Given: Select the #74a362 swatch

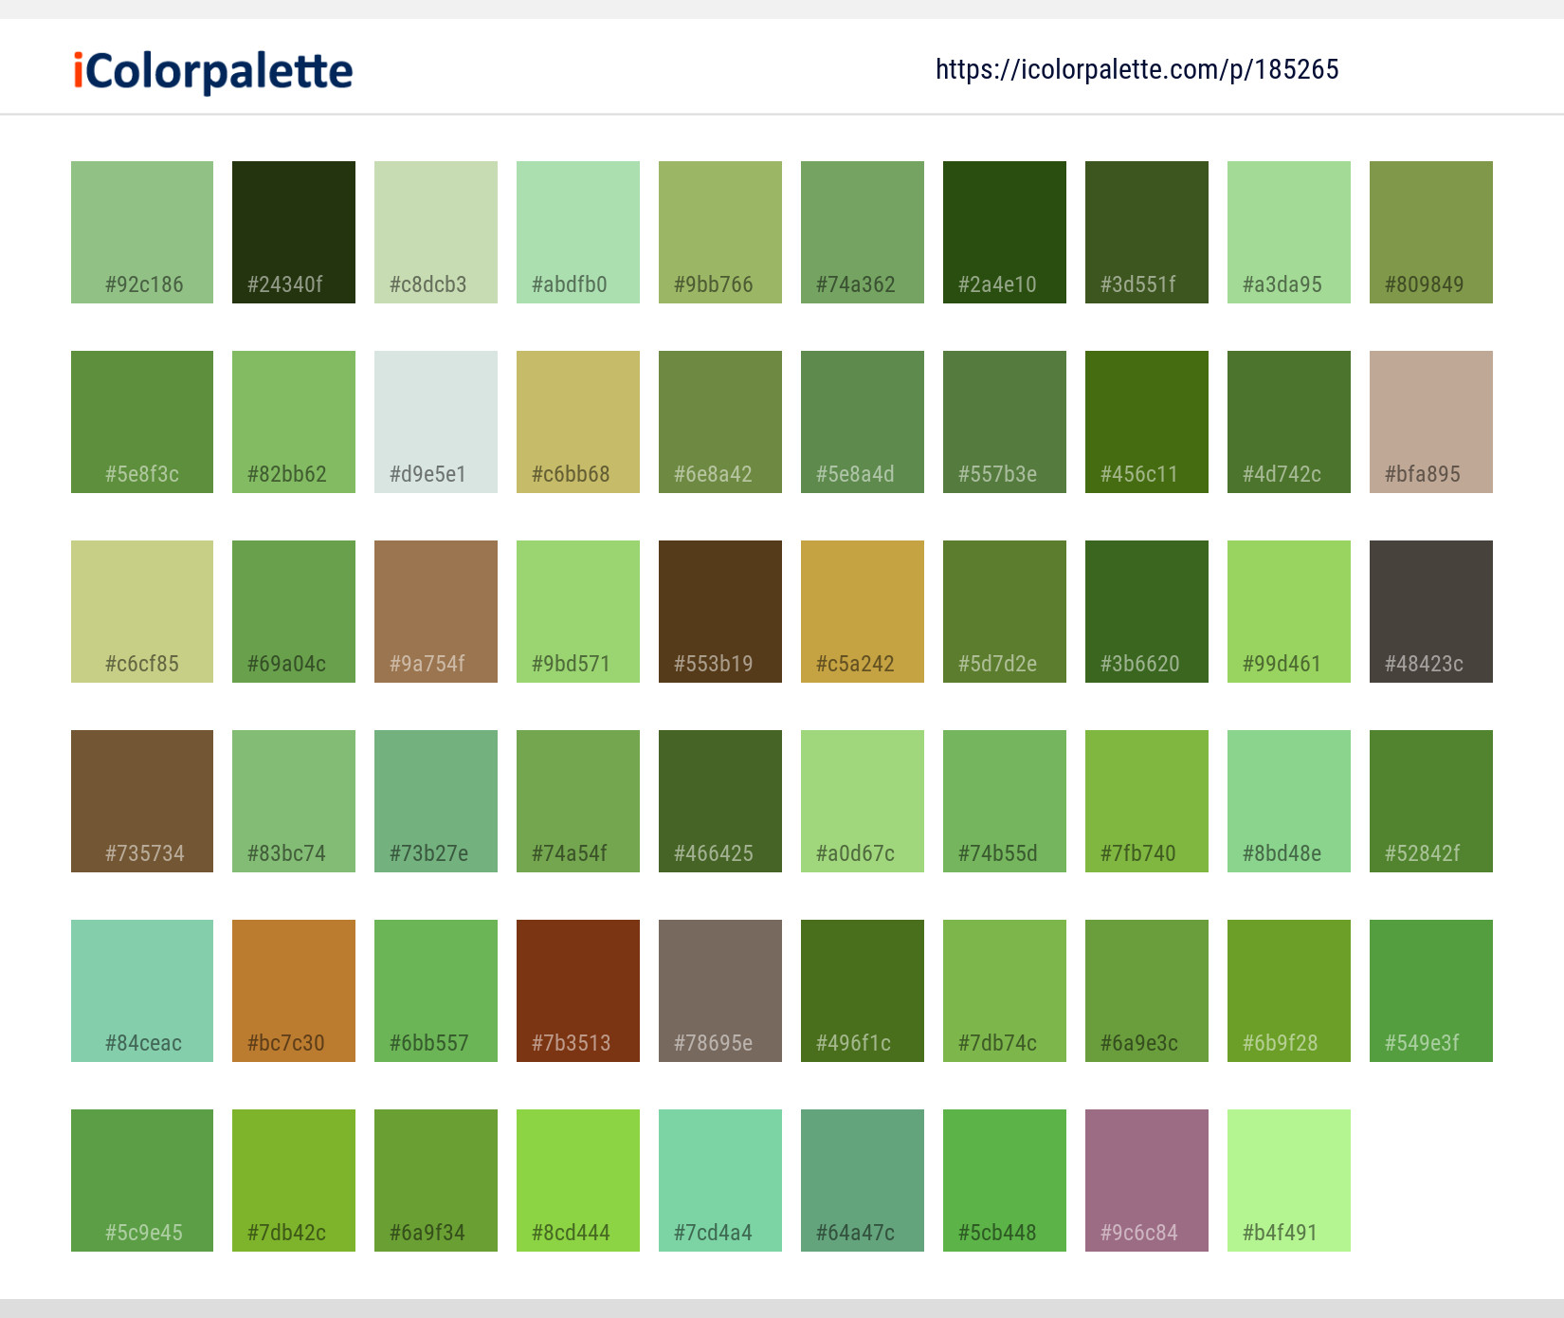Looking at the screenshot, I should [x=863, y=232].
